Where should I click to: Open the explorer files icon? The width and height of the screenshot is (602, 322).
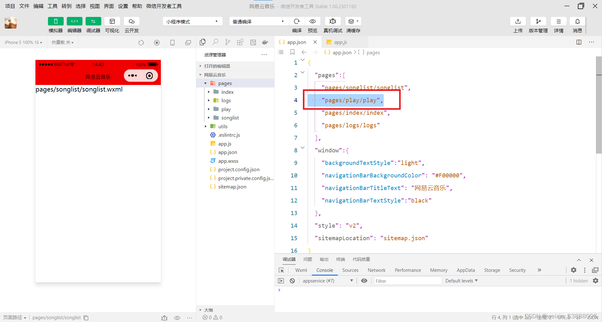(x=203, y=42)
